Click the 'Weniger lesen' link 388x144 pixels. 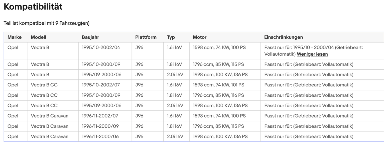tap(312, 54)
